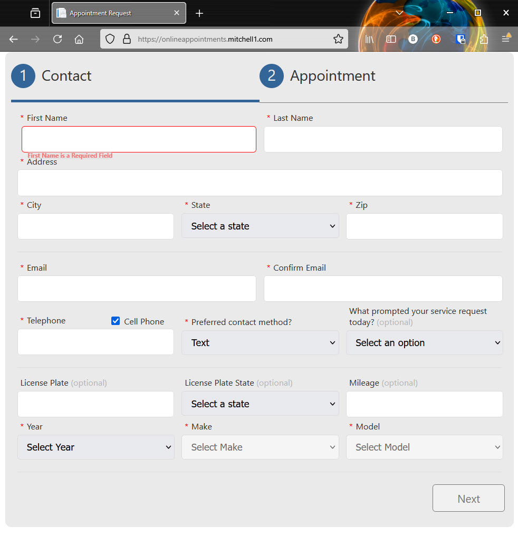Focus the Last Name input field
Screen dimensions: 518x545
(383, 139)
